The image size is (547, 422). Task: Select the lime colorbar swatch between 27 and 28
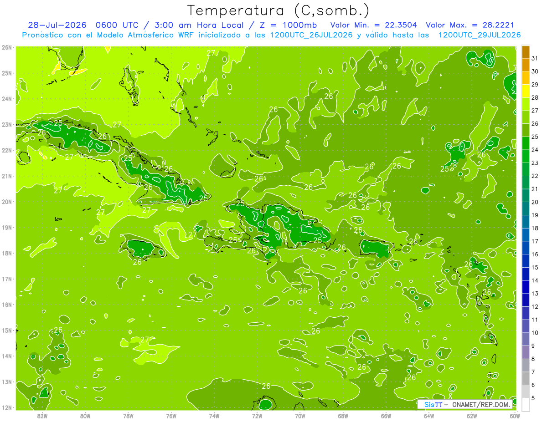click(526, 104)
